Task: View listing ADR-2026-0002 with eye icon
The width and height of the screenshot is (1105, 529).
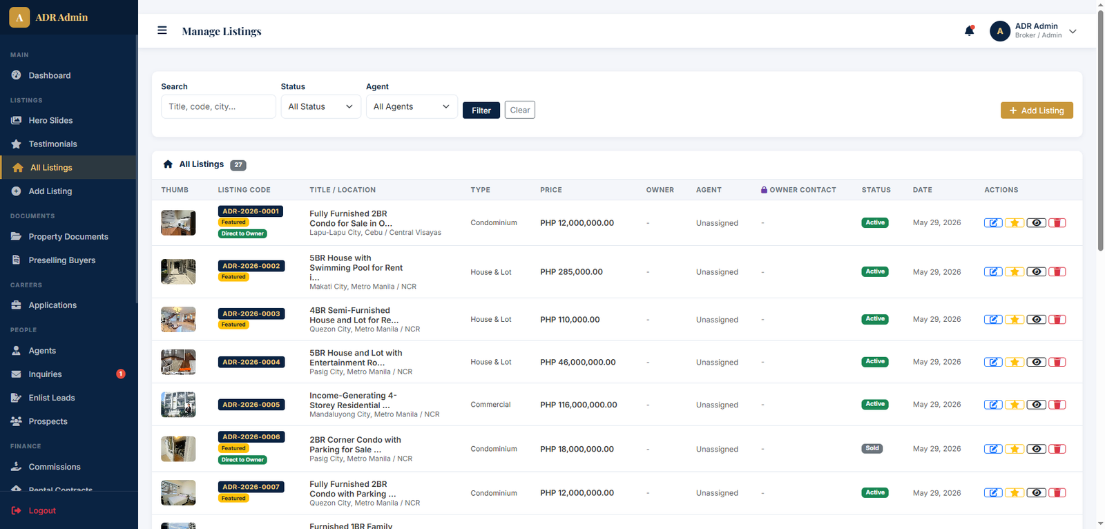Action: point(1036,272)
